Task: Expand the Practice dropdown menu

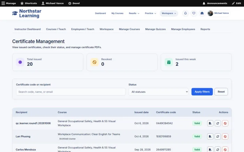Action: point(150,13)
